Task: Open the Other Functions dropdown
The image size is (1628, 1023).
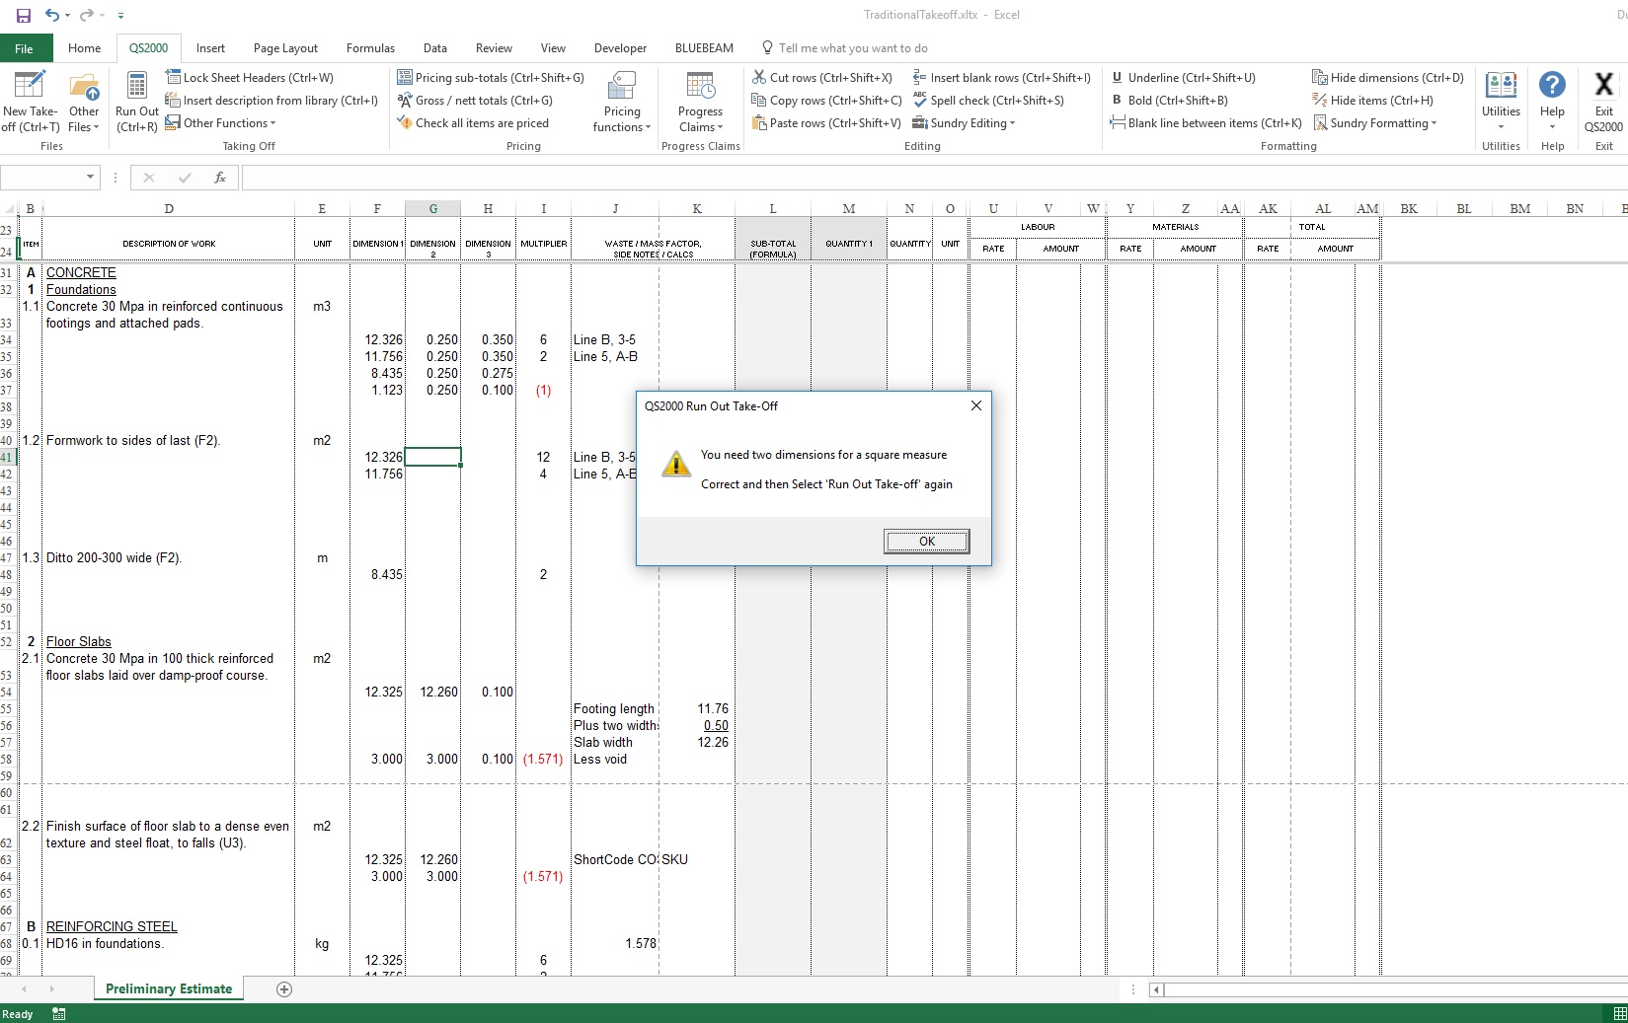Action: [x=221, y=123]
